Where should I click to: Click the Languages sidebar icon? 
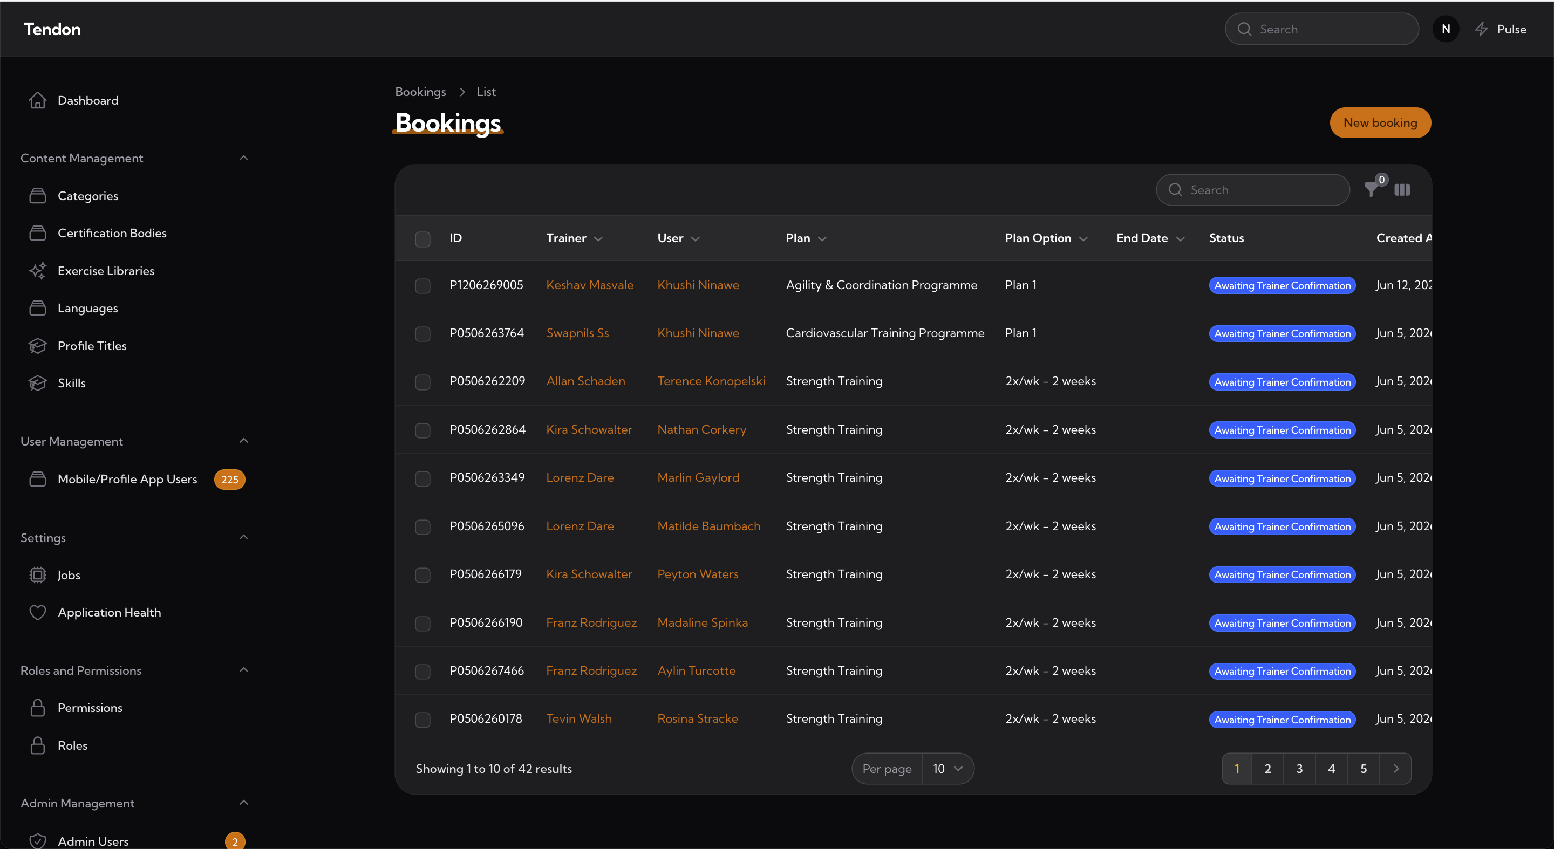[x=37, y=308]
